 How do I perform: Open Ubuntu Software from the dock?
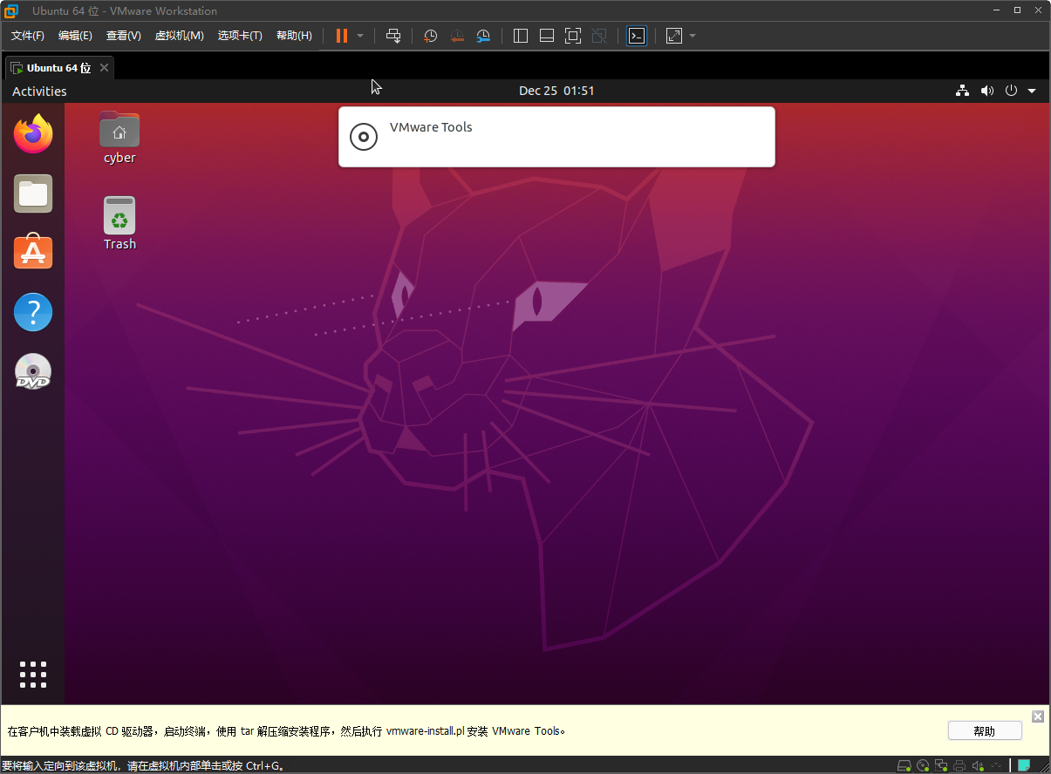coord(33,252)
